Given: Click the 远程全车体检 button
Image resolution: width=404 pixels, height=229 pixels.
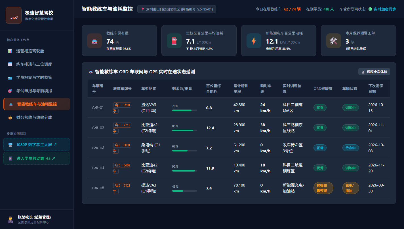Looking at the screenshot, I should point(374,72).
